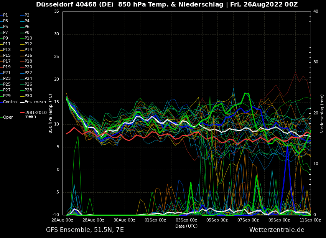The width and height of the screenshot is (326, 238).
Task: Click the Wetterzentrale.de watermark text
Action: click(277, 230)
